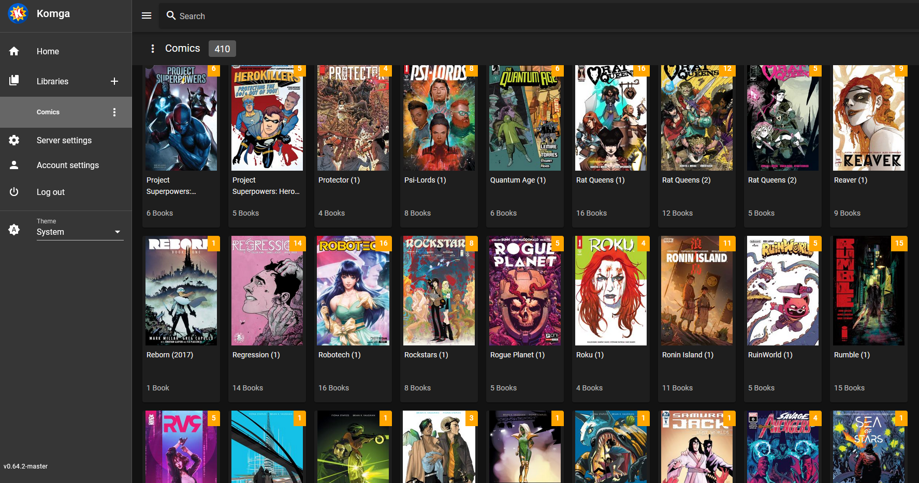Image resolution: width=919 pixels, height=483 pixels.
Task: Open the Reaver cover thumbnail
Action: (x=868, y=118)
